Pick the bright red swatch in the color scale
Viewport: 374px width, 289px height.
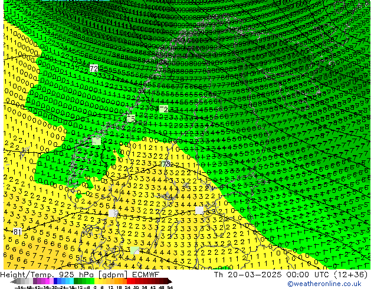pos(129,281)
